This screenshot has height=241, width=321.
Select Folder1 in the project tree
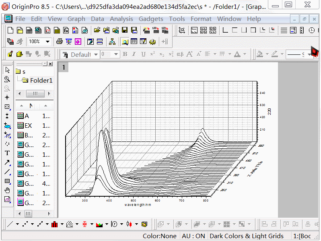(41, 80)
